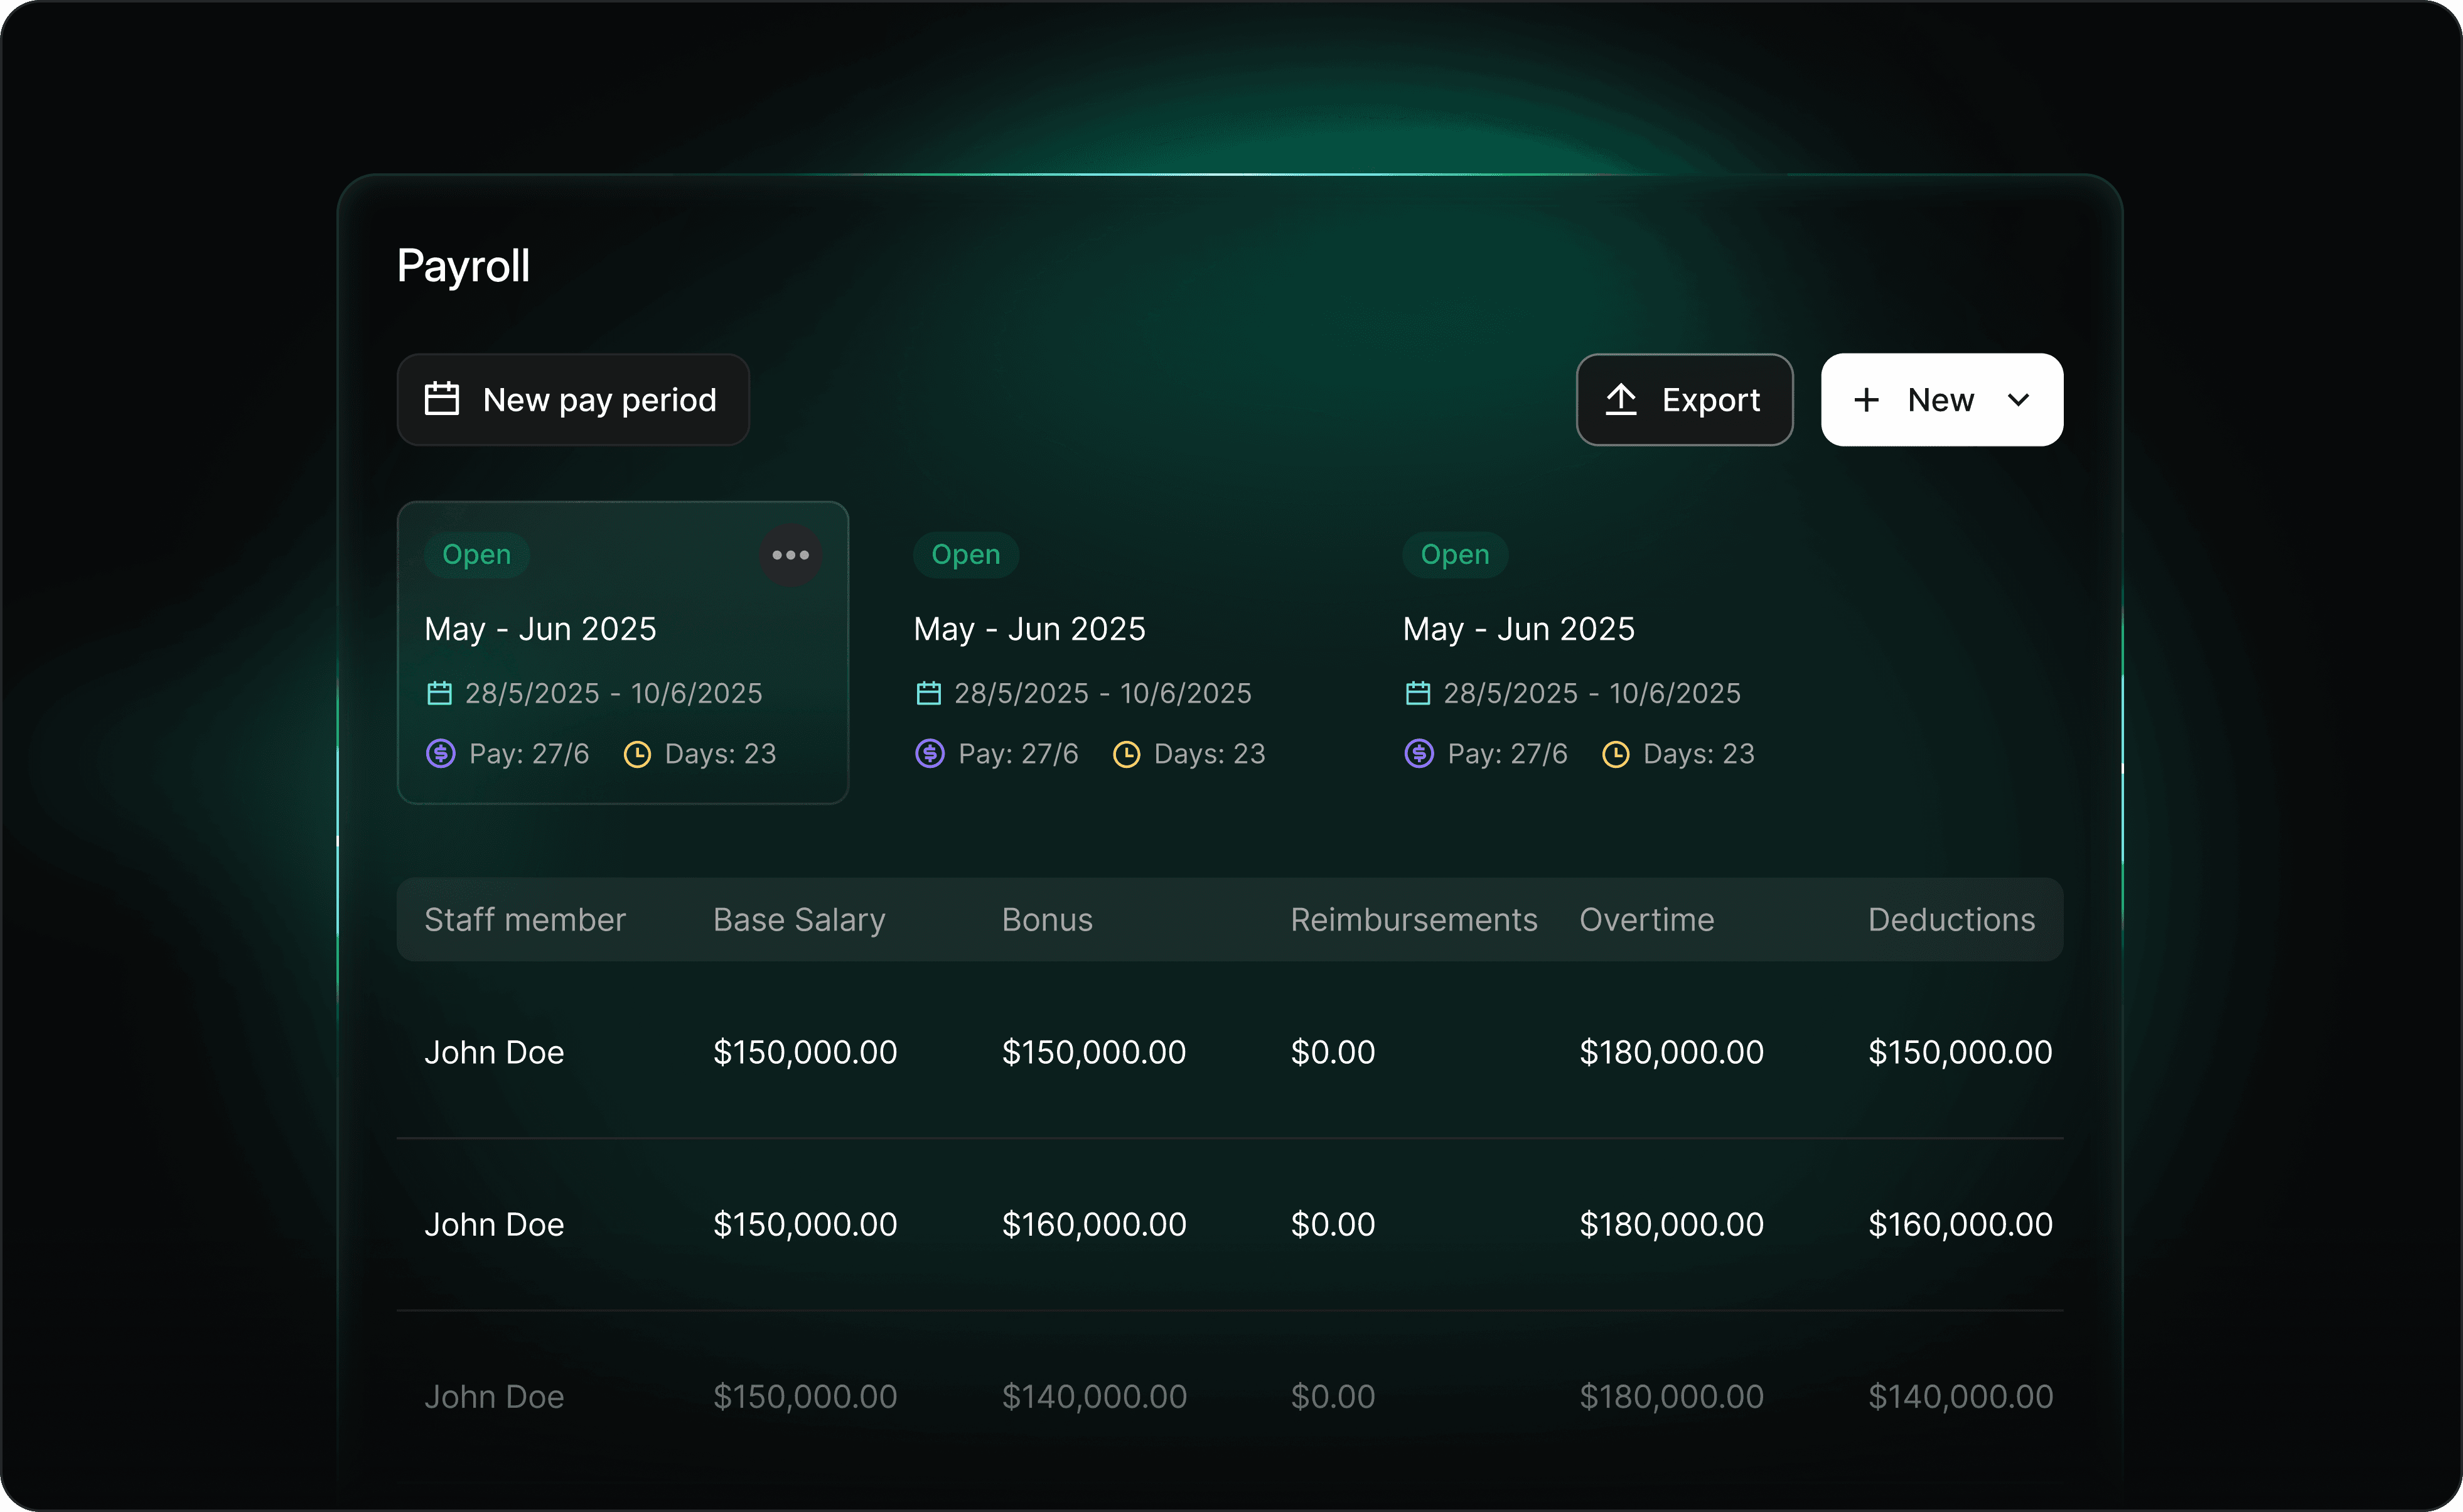Click the Deductions column header
This screenshot has width=2463, height=1512.
coord(1950,920)
